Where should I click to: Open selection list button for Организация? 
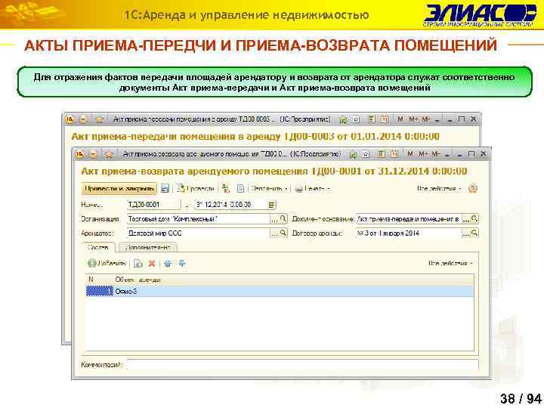(274, 219)
